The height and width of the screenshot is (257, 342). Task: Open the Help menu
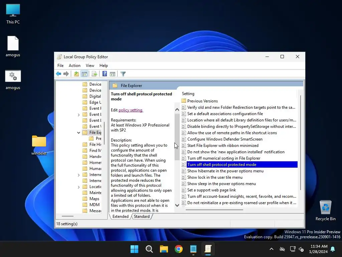pyautogui.click(x=104, y=66)
